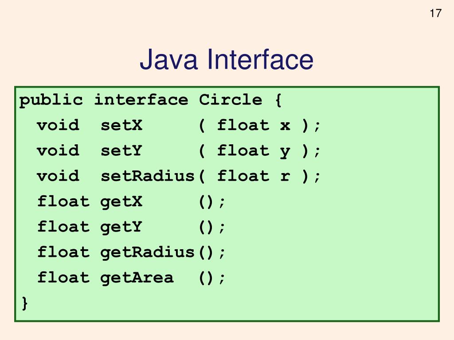This screenshot has width=454, height=340.
Task: Select the setY method name
Action: coord(121,151)
